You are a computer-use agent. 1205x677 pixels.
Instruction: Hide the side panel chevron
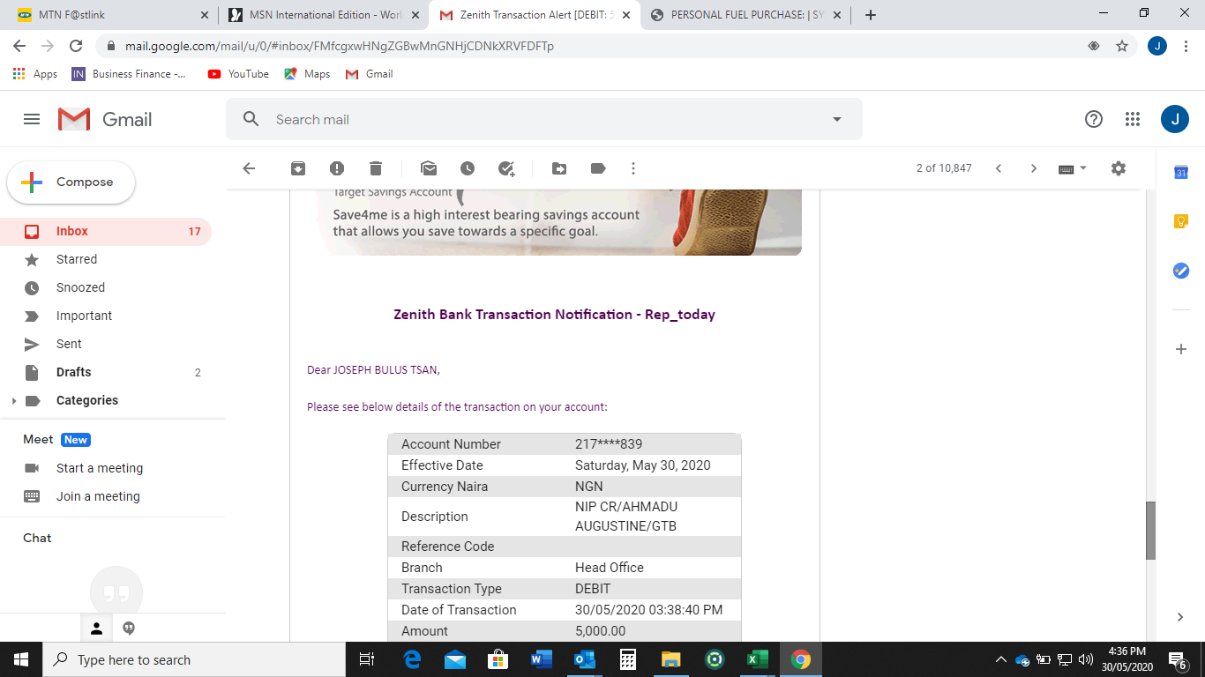tap(1181, 617)
